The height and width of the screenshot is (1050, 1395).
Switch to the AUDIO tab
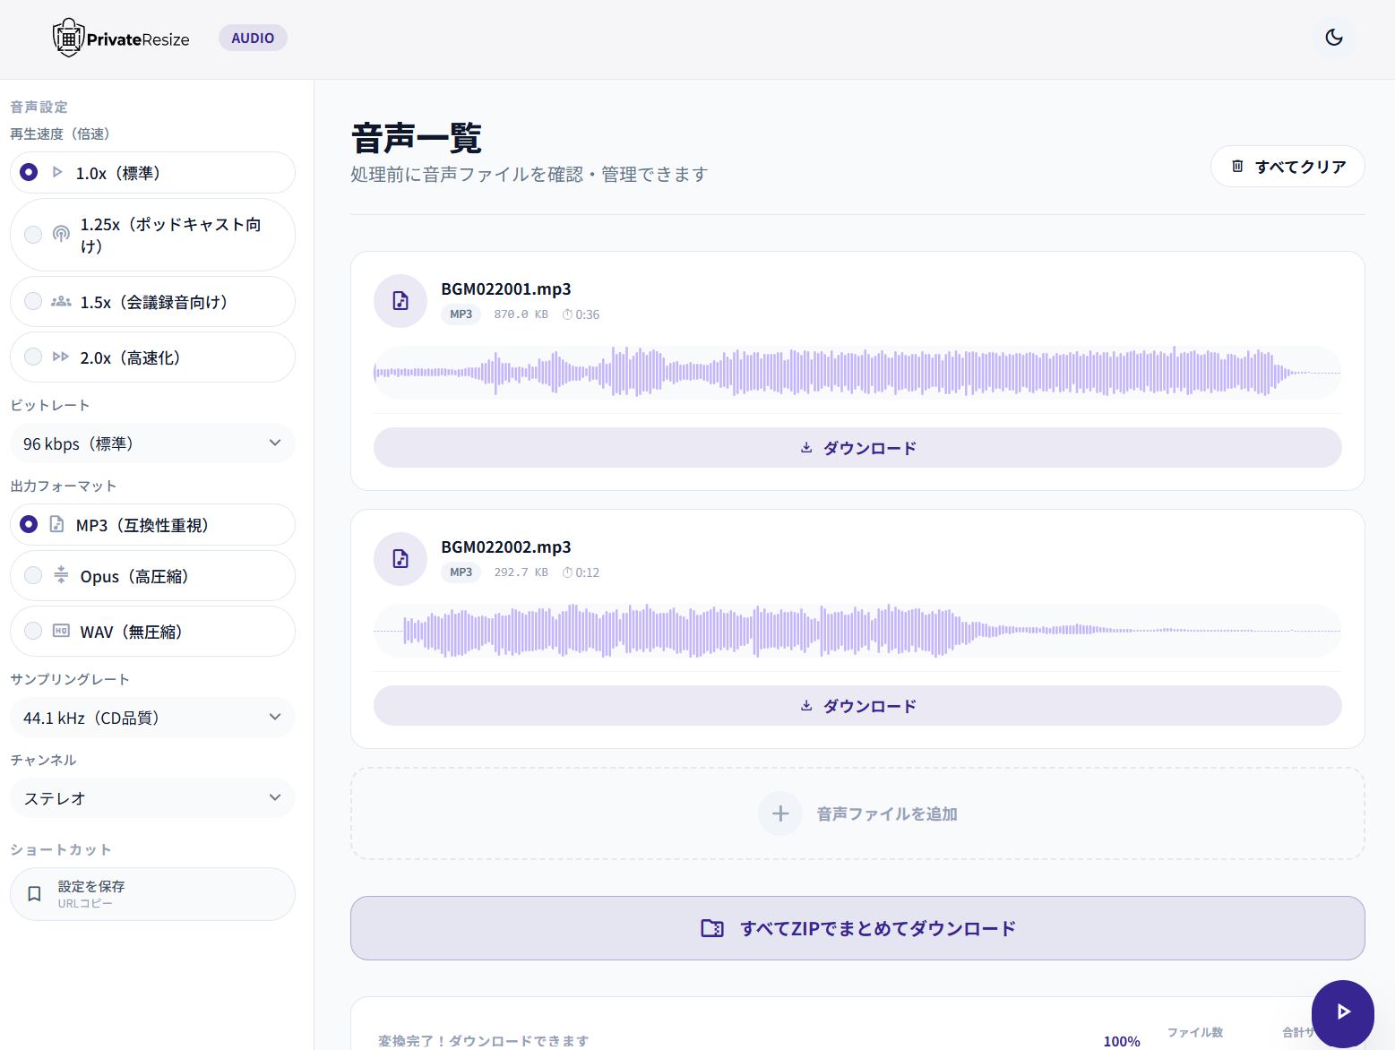click(253, 38)
